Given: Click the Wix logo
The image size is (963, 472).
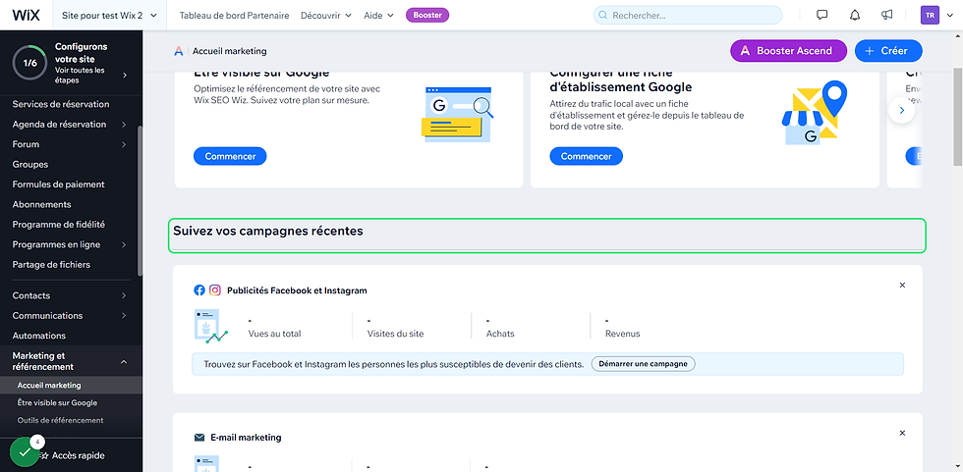Looking at the screenshot, I should point(26,15).
